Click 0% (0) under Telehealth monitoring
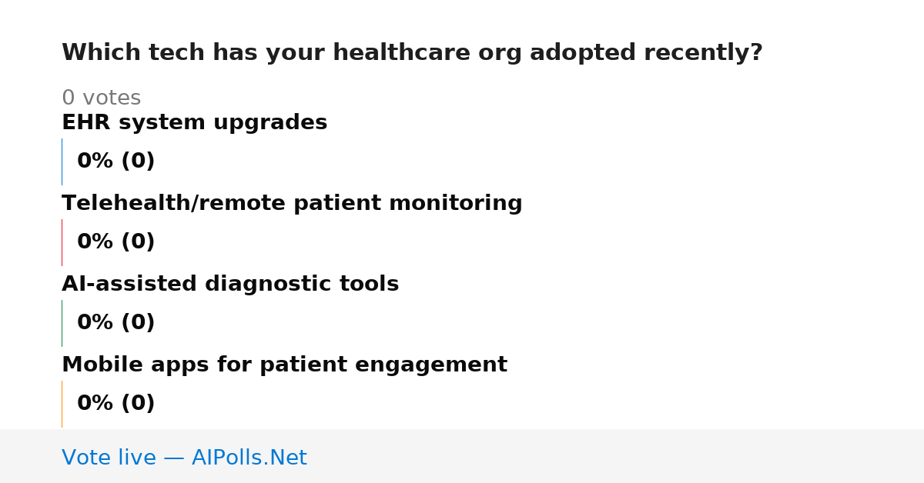This screenshot has width=924, height=483. point(115,242)
